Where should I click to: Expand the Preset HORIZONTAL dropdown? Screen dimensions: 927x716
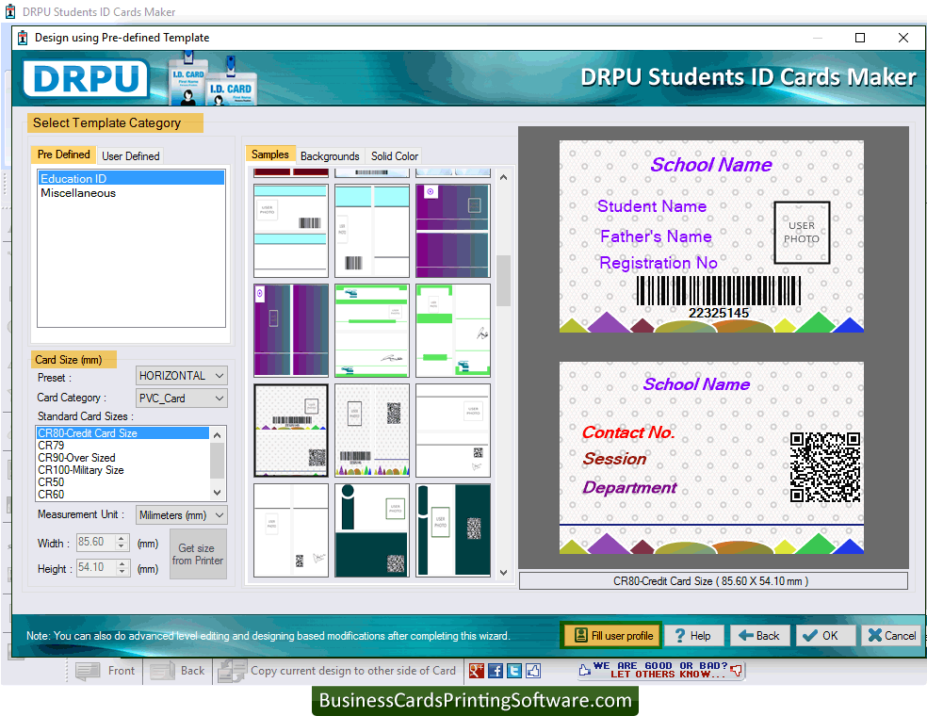[220, 376]
